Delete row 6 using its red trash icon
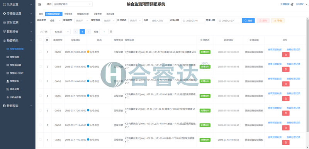This screenshot has width=309, height=149. 286,128
